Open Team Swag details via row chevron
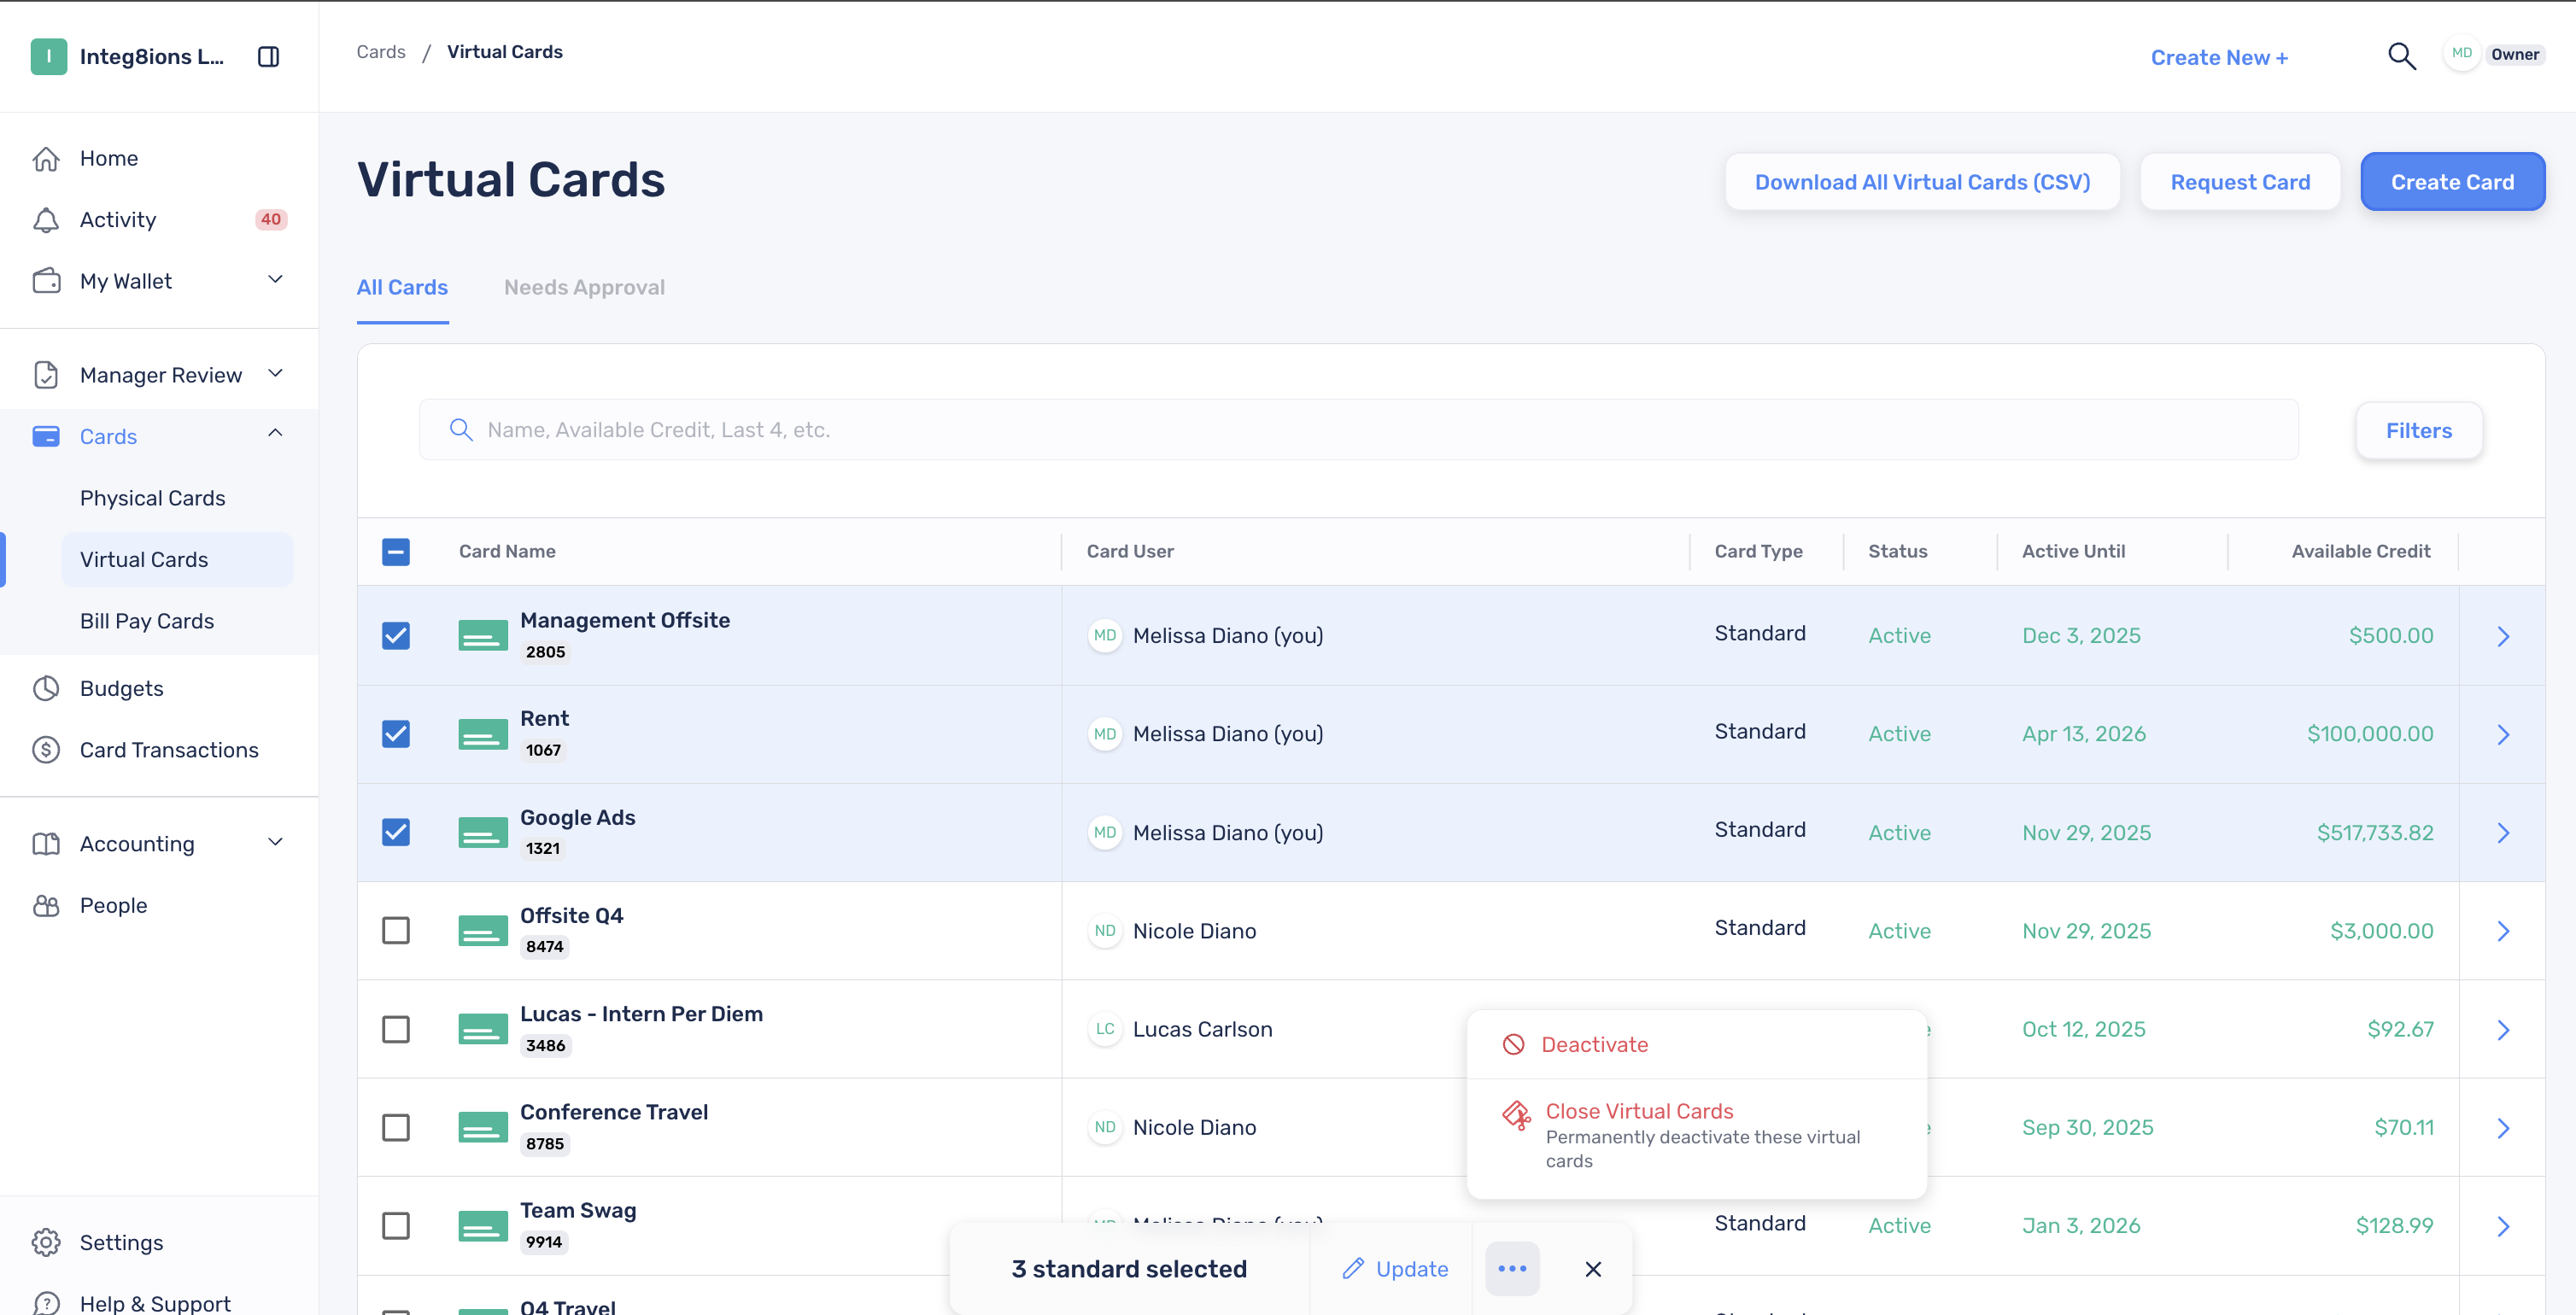 [2503, 1226]
